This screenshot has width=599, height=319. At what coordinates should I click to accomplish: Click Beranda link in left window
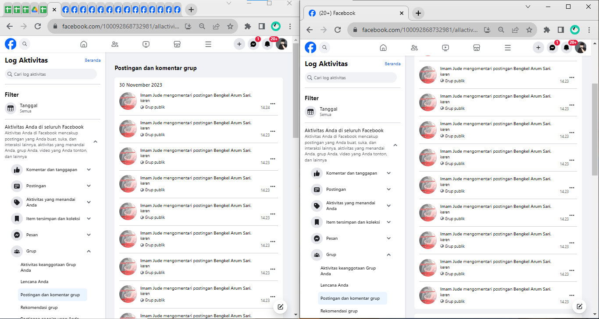pyautogui.click(x=93, y=60)
